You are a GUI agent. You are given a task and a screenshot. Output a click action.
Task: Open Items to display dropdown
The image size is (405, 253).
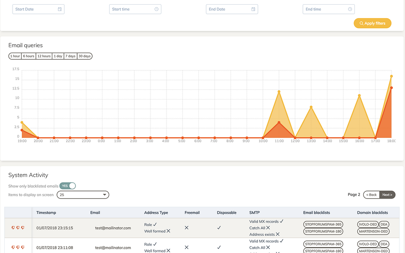coord(83,195)
